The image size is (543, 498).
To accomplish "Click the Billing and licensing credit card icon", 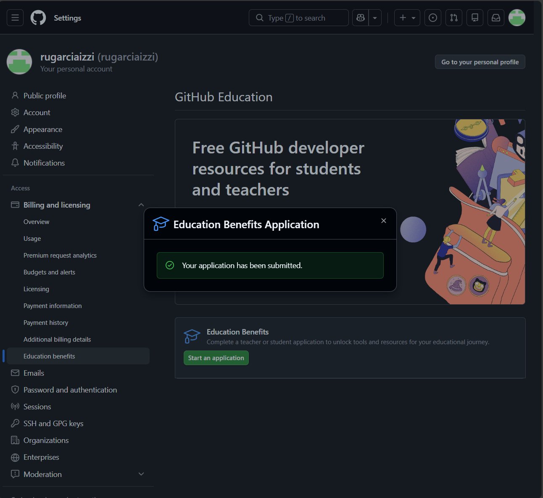I will [x=15, y=205].
